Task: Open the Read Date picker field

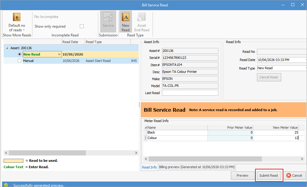Action: pyautogui.click(x=282, y=60)
